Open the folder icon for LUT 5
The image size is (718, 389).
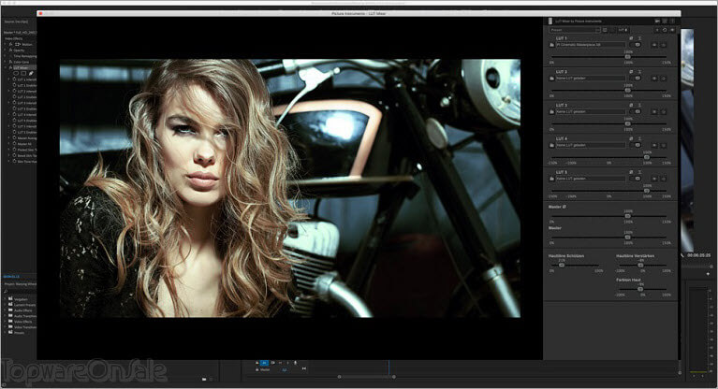point(551,179)
